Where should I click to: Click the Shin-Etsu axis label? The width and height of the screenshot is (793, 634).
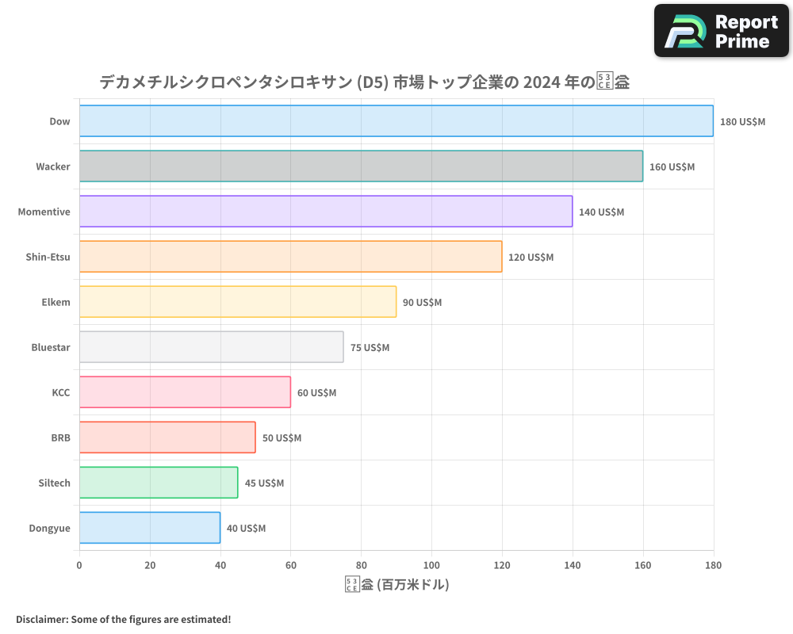(46, 257)
